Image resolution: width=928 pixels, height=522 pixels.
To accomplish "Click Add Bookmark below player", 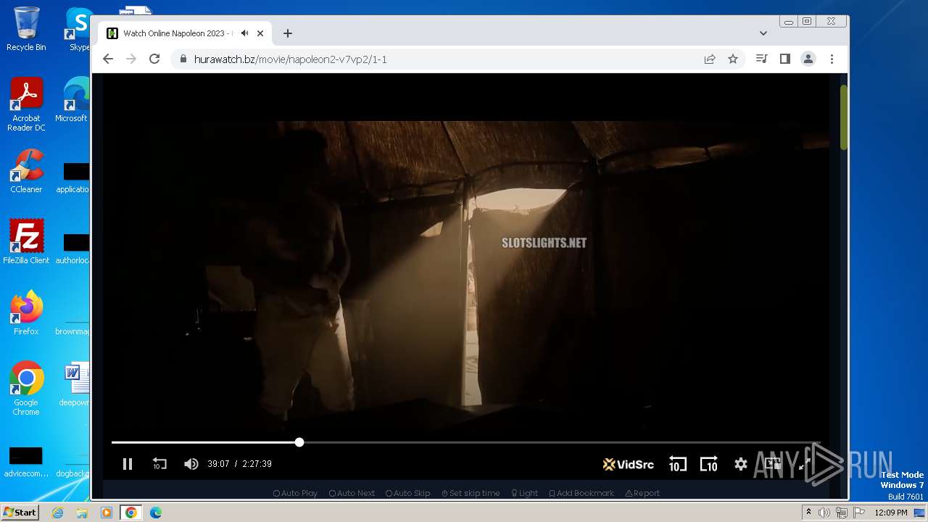I will [x=581, y=493].
